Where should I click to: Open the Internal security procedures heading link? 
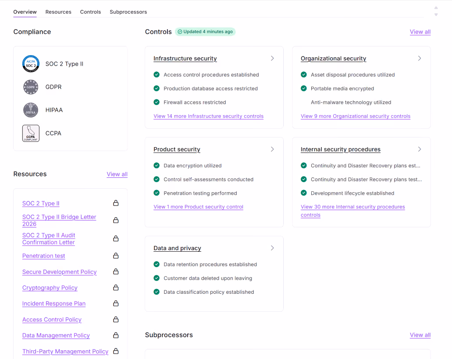(x=341, y=149)
